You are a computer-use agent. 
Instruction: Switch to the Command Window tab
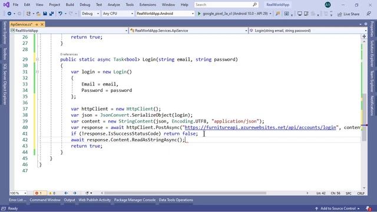(45, 200)
